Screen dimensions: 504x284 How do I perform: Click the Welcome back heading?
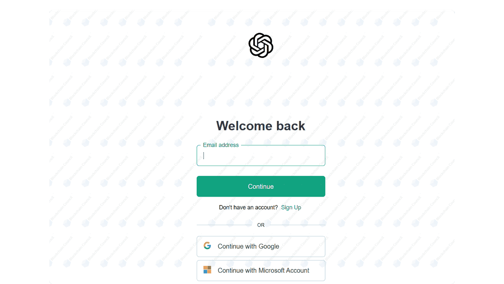[x=261, y=126]
